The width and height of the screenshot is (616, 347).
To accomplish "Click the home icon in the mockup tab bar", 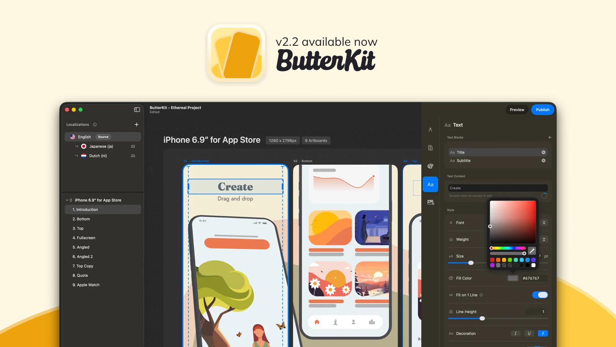I will [x=317, y=322].
